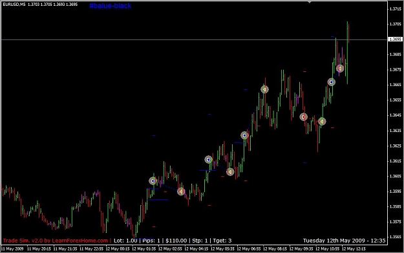The width and height of the screenshot is (404, 253).
Task: Click the 1.3655 price scale label
Action: (395, 100)
